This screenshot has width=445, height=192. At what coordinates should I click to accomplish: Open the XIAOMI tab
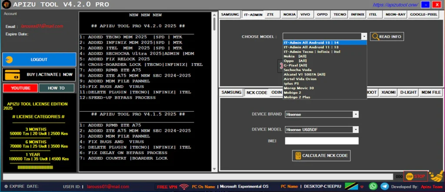389,93
